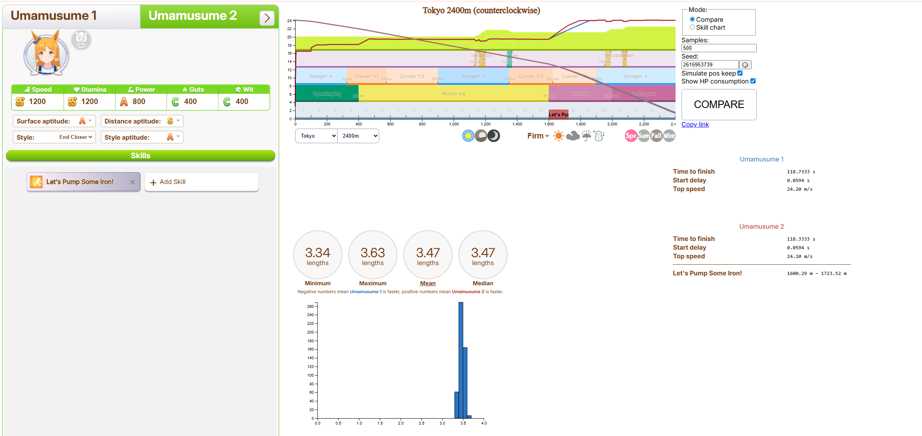The width and height of the screenshot is (922, 436).
Task: Click the randomize seed dice icon
Action: (x=745, y=65)
